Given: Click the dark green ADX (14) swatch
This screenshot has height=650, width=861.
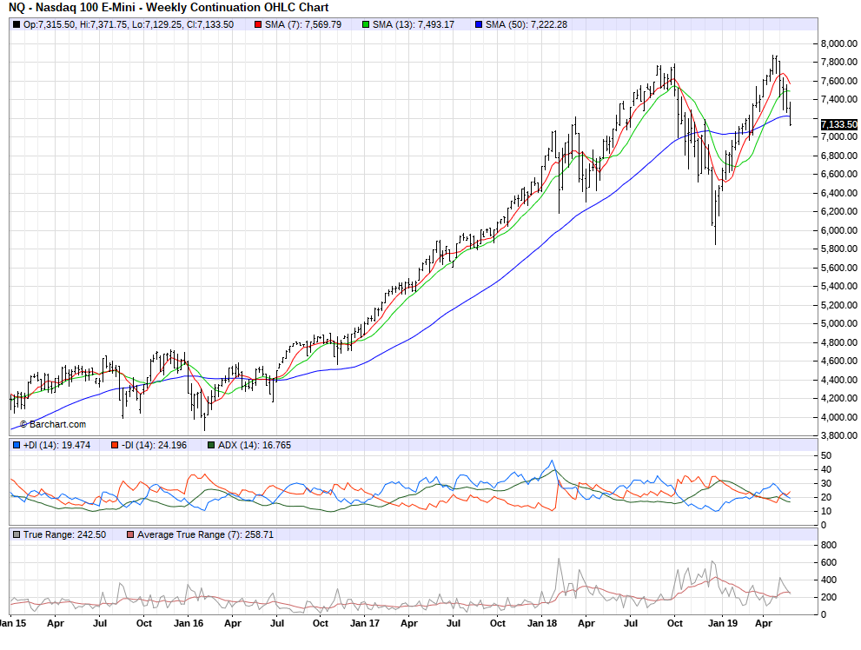Looking at the screenshot, I should (x=211, y=445).
